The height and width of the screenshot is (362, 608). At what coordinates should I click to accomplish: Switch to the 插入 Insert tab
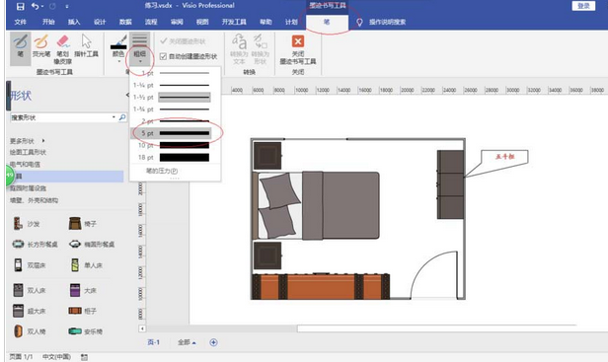click(x=74, y=22)
